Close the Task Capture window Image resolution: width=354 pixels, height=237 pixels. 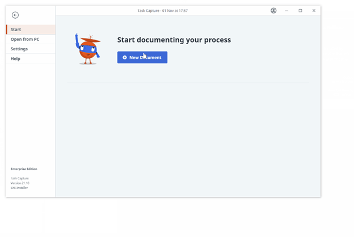click(x=314, y=11)
